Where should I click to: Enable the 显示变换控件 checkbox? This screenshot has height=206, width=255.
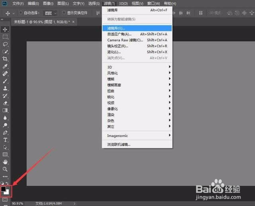coord(64,12)
